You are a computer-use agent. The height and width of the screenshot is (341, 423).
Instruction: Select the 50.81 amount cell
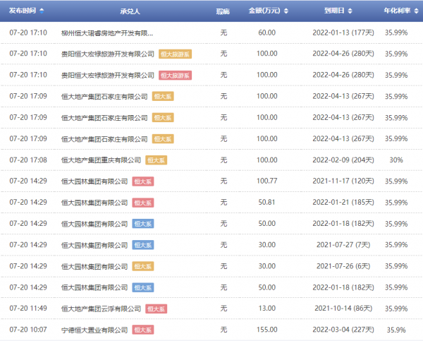pos(266,203)
